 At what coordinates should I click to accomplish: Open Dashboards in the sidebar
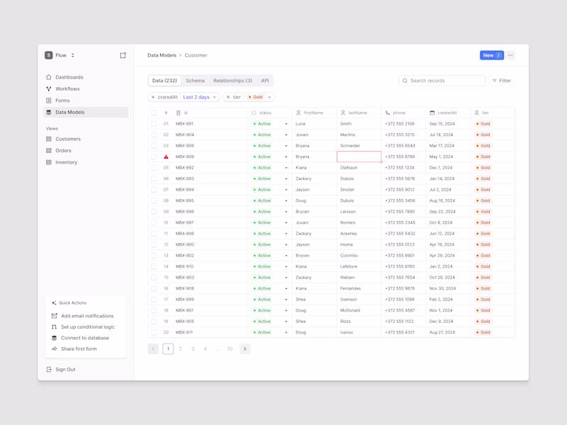(x=86, y=77)
